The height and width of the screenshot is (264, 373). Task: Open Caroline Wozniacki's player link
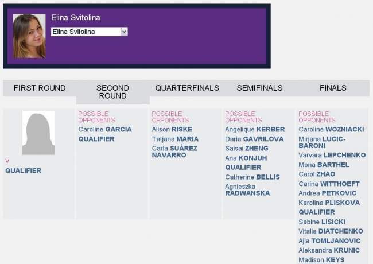[331, 130]
